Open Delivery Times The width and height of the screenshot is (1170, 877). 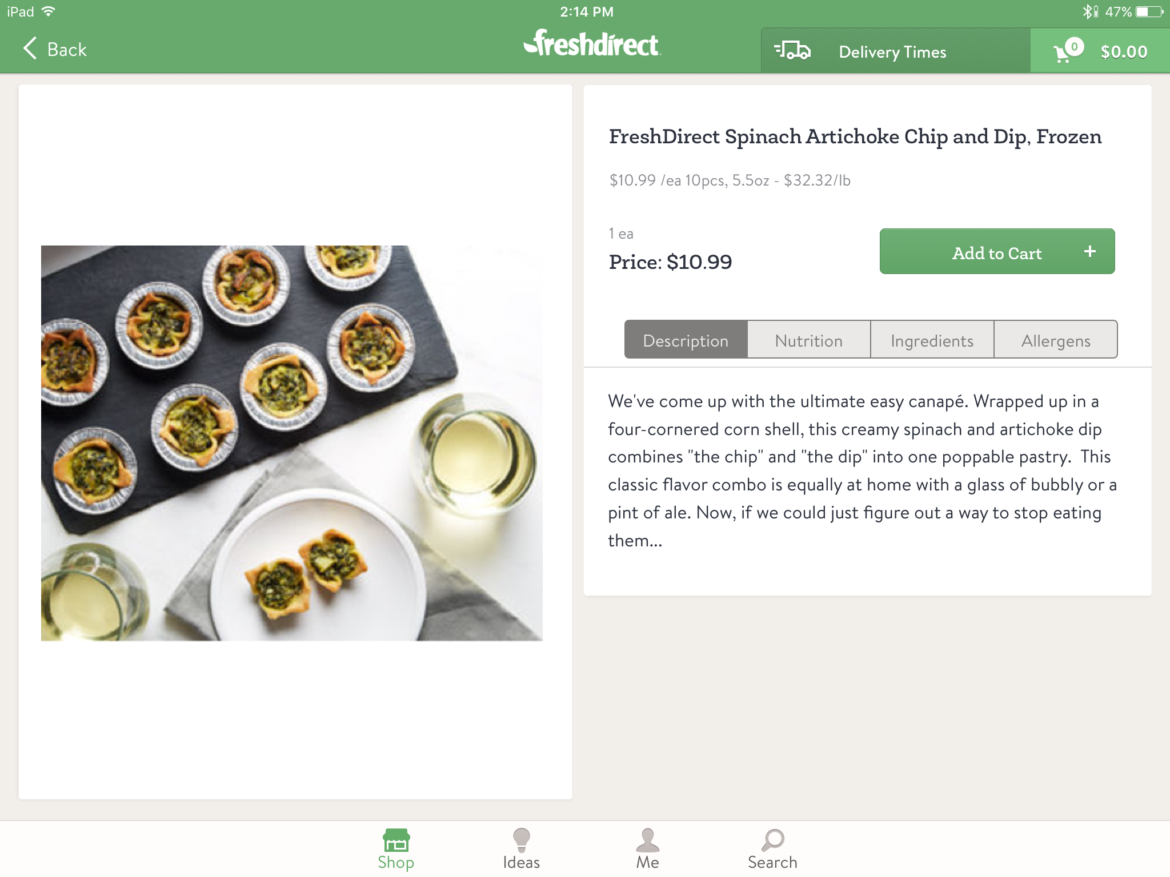coord(892,52)
